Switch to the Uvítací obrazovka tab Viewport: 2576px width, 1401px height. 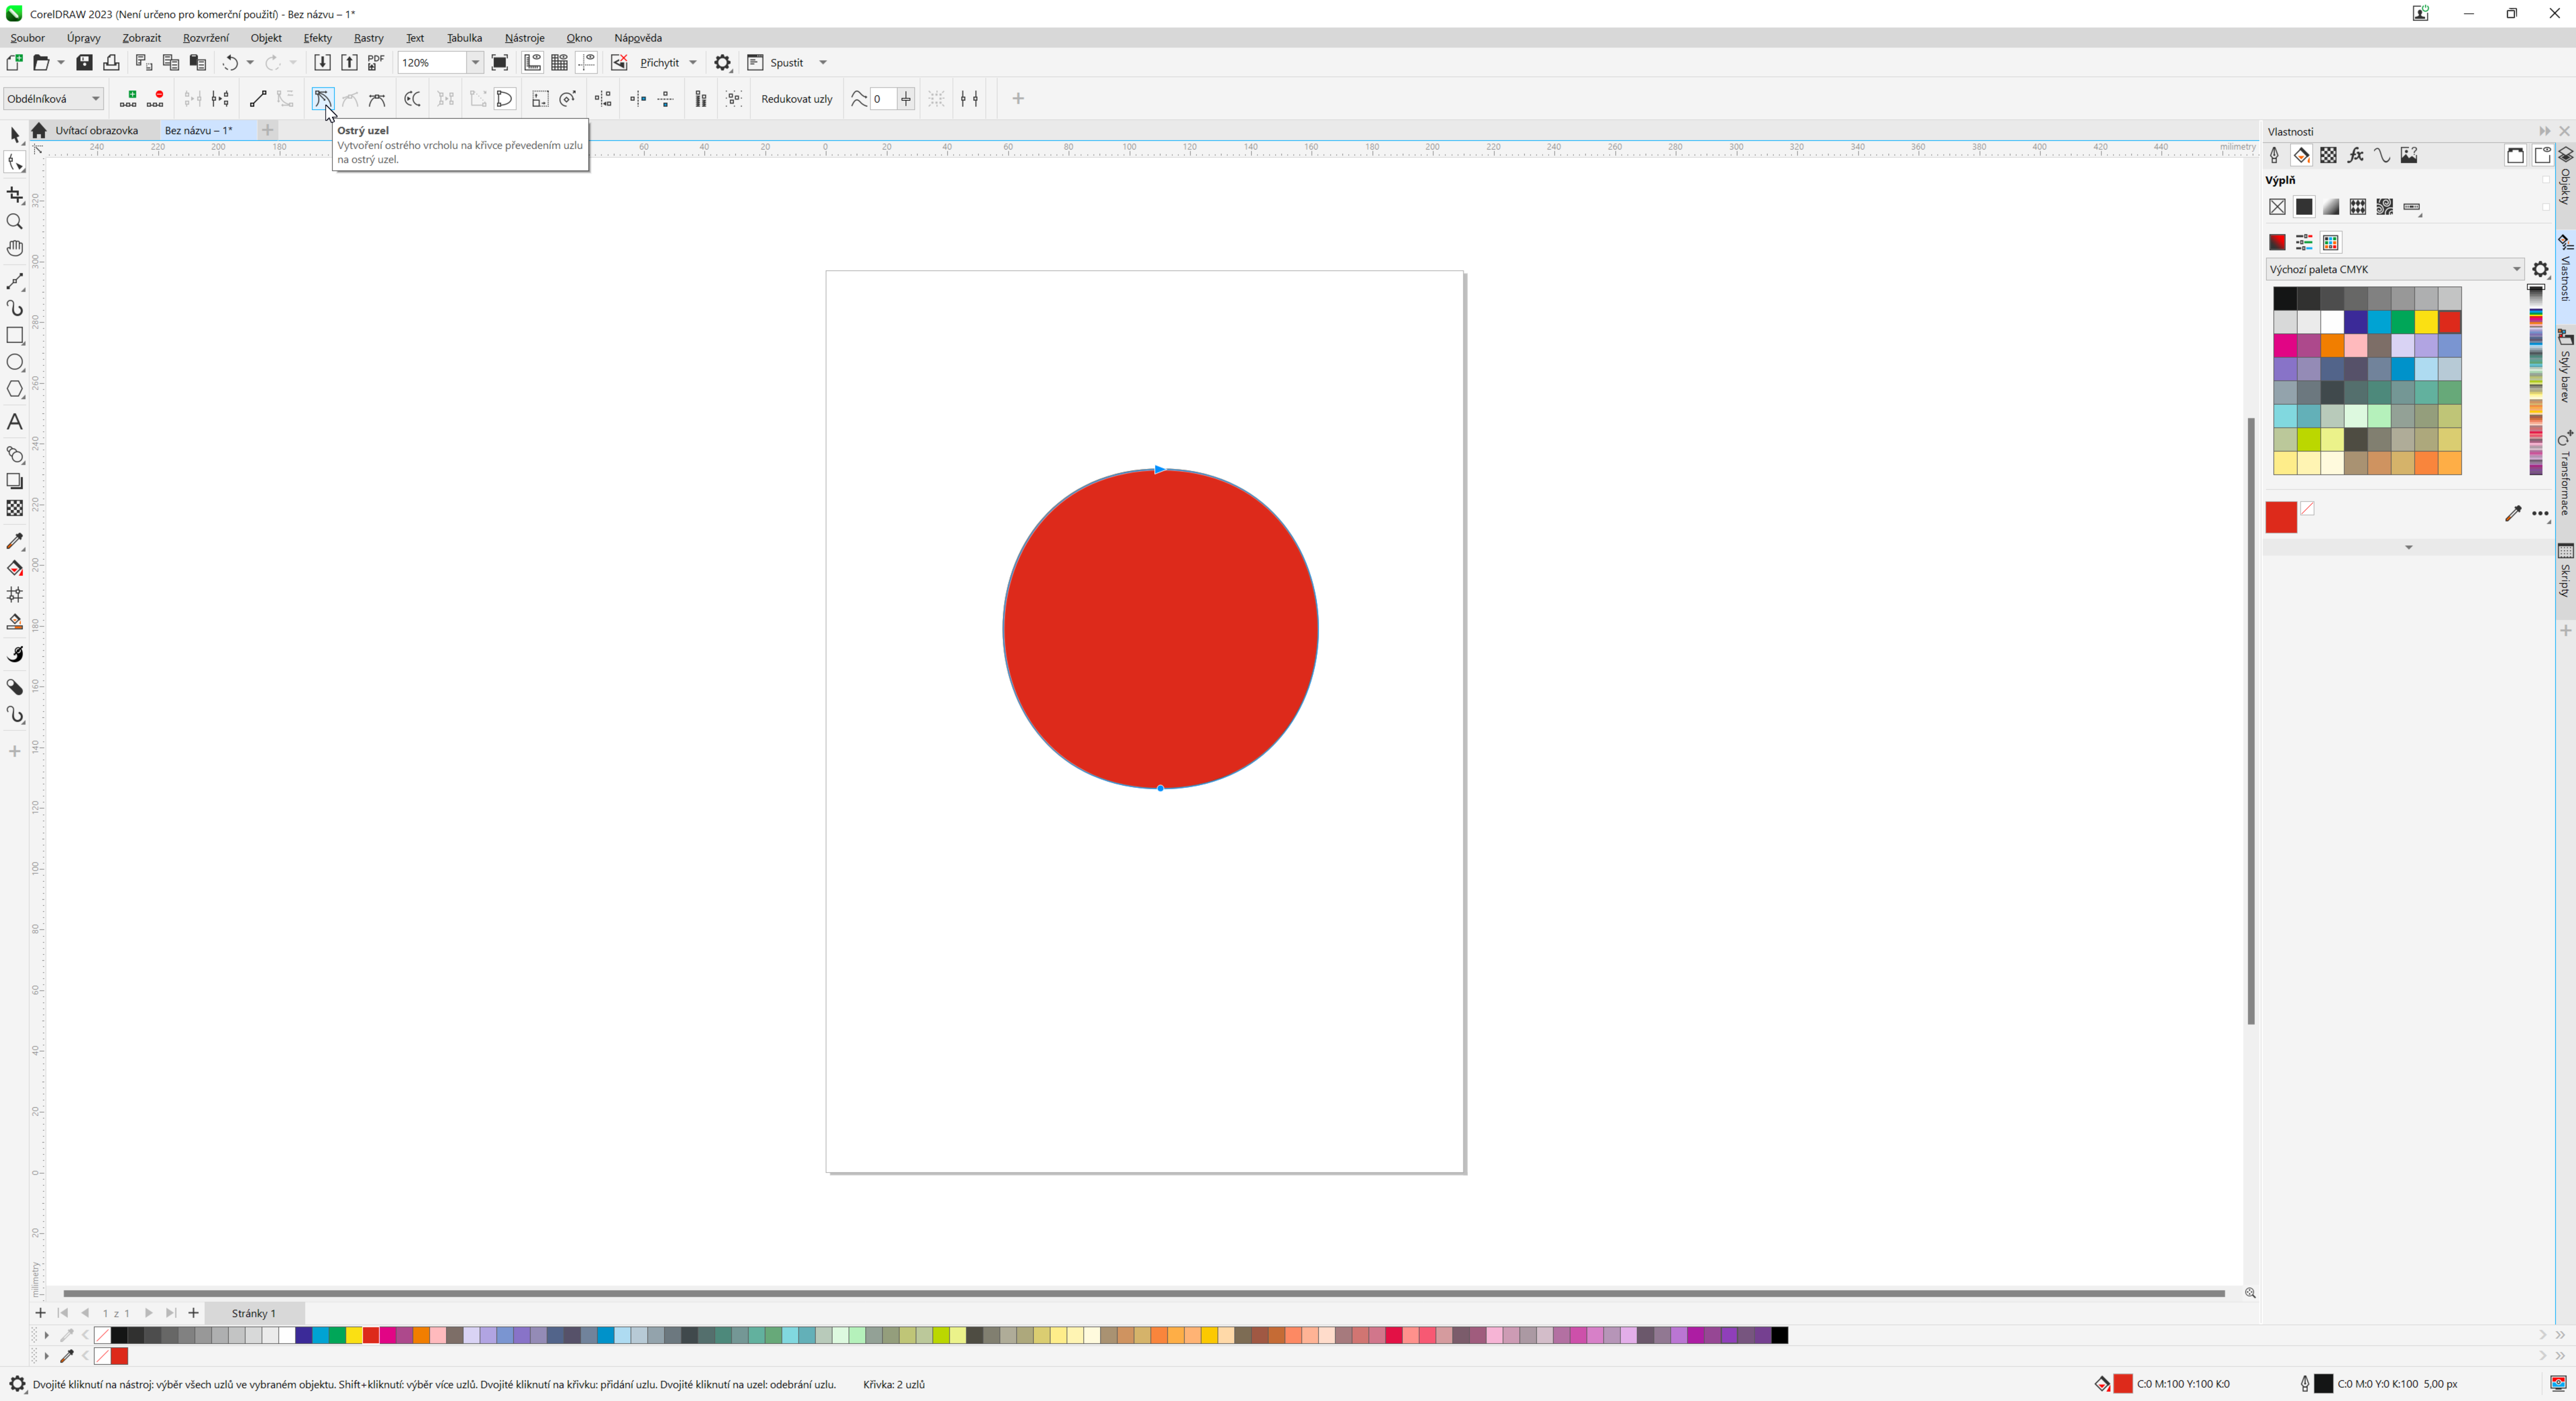(96, 130)
